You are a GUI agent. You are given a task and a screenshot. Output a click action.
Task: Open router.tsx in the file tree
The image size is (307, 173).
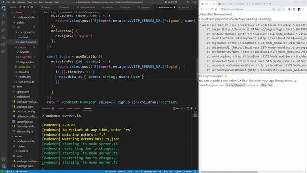click(x=24, y=77)
